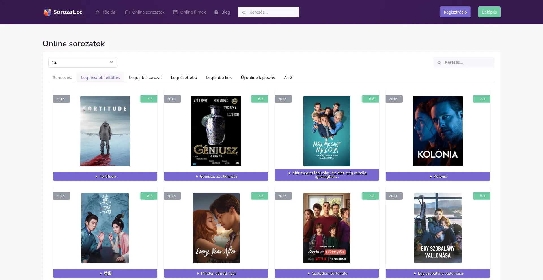Screen dimensions: 543x280
Task: Open the Főoldal navigation link
Action: 106,12
